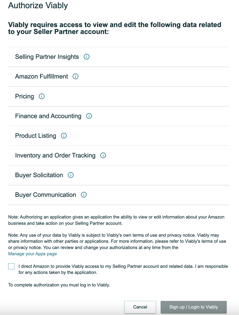Expand the Pricing permission row
Viewport: 239px width, 315px height.
point(25,96)
